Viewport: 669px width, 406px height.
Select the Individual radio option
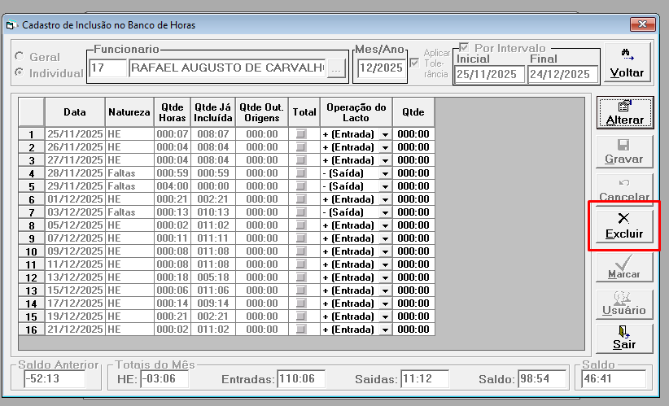coord(20,72)
